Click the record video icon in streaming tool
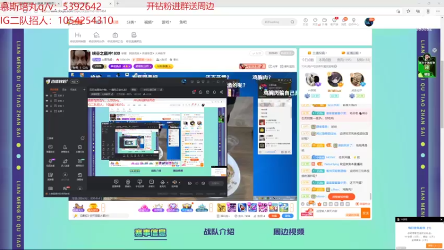444x250 pixels. pyautogui.click(x=190, y=183)
